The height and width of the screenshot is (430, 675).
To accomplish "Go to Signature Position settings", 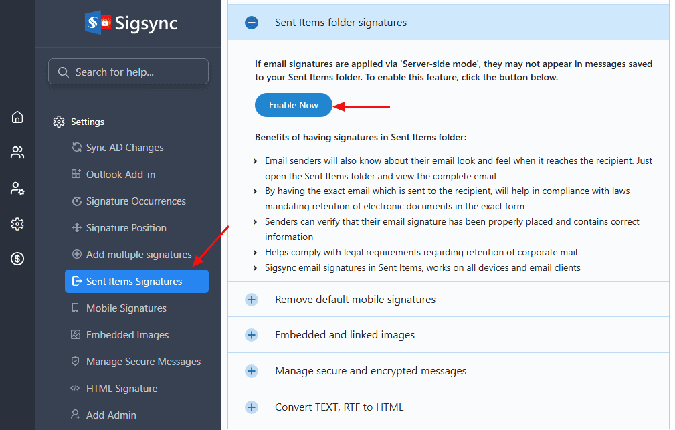I will tap(126, 228).
